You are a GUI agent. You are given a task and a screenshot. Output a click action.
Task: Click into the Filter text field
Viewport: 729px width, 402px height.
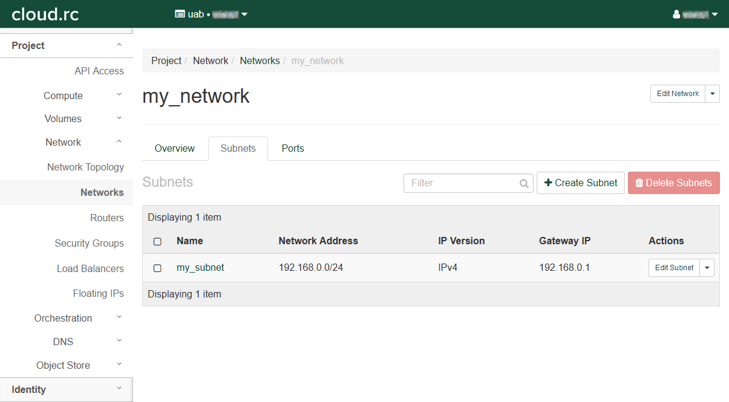[461, 183]
